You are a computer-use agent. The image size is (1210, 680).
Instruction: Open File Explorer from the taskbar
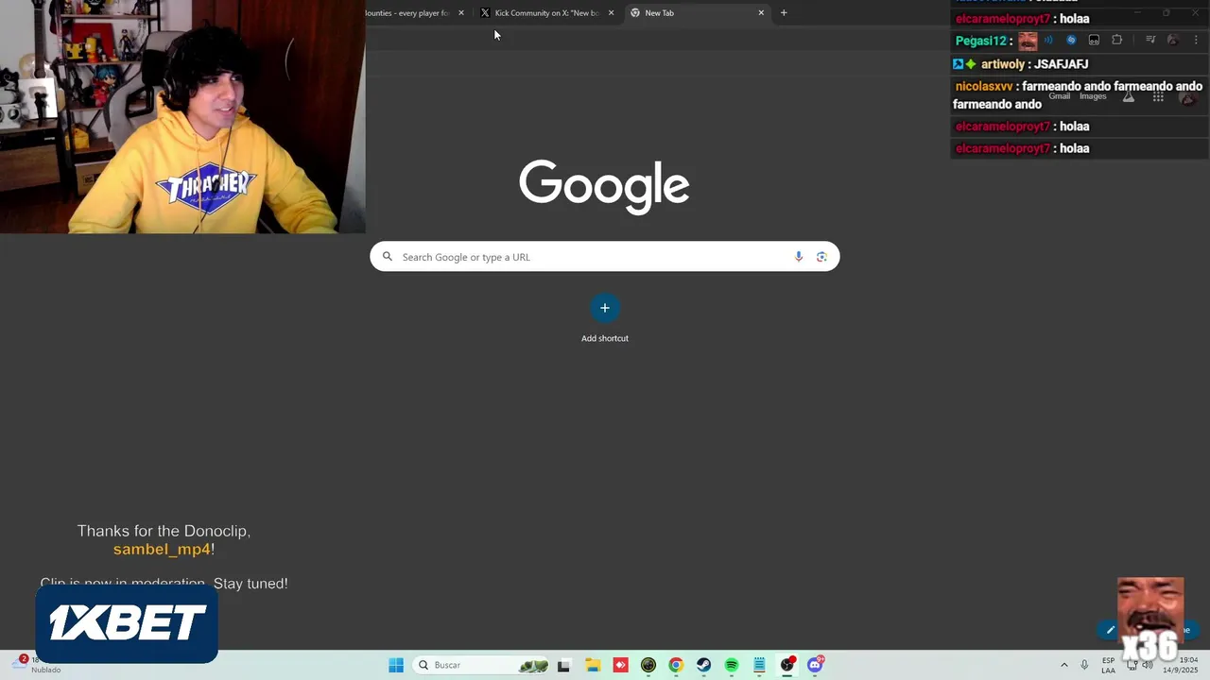pos(593,665)
